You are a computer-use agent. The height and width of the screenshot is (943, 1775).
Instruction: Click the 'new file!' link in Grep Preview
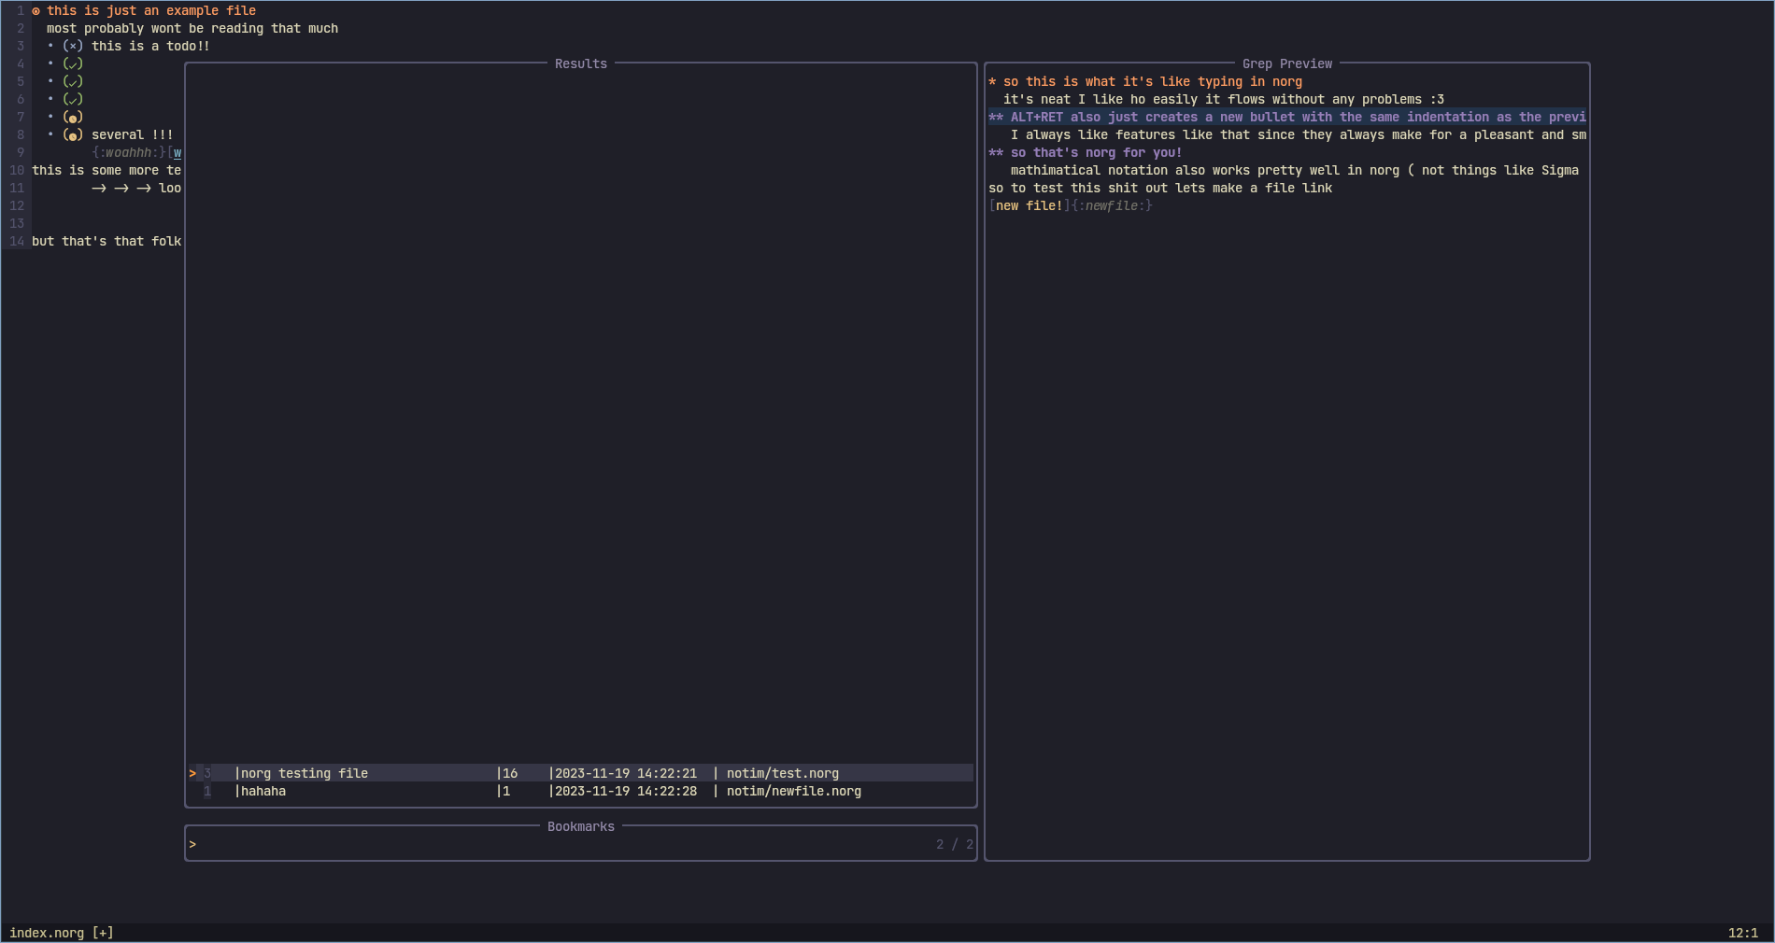[x=1029, y=206]
